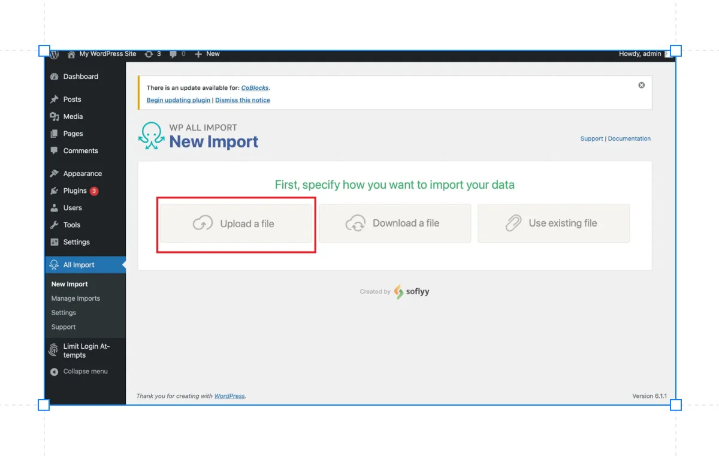Click Begin updating plugin link

(x=179, y=100)
